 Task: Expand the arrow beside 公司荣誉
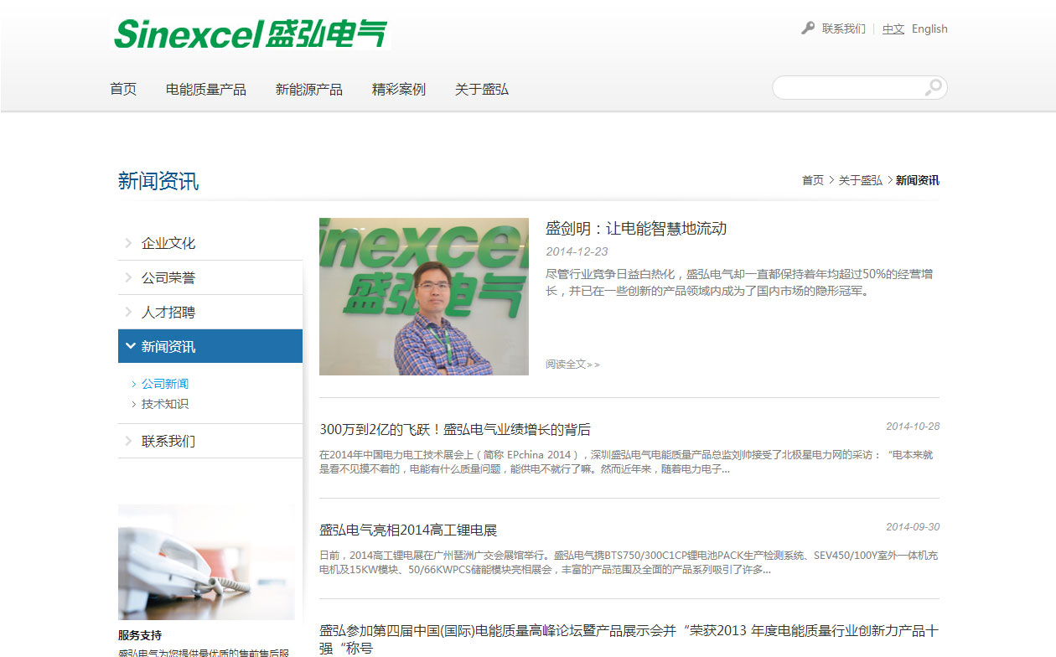(128, 277)
